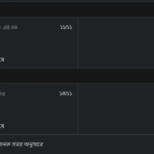Click the dark header band above ১৪/১১ row

[x=77, y=76]
